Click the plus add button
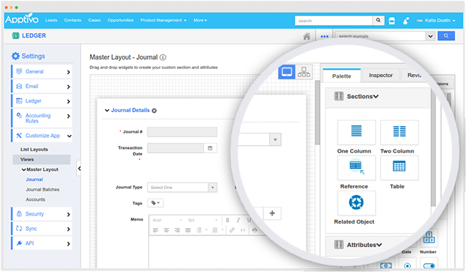The width and height of the screenshot is (466, 272). 272,213
